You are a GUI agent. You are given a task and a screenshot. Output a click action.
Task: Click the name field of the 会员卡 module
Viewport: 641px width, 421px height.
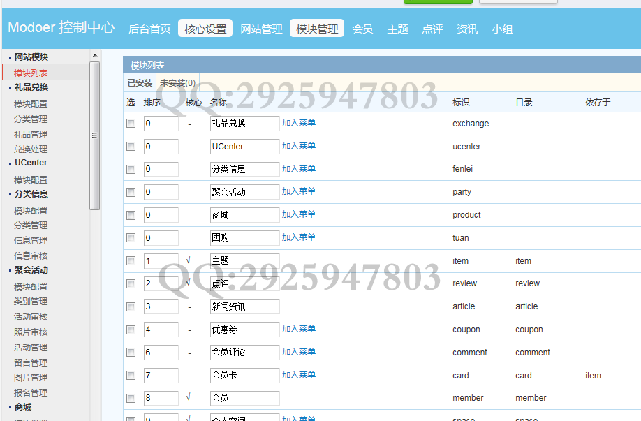pyautogui.click(x=243, y=375)
